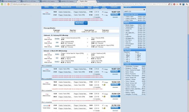The width and height of the screenshot is (189, 112).
Task: Enable the Korean Air airline filter
Action: [x=125, y=29]
